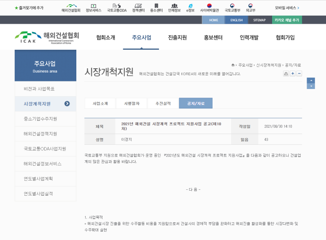Open the 인력개발 main menu
The width and height of the screenshot is (326, 240).
point(249,38)
